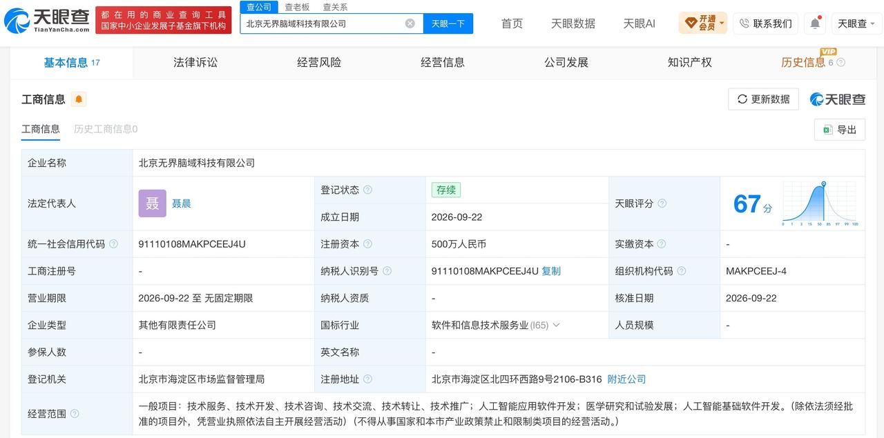Select the 查公司 search tab

pyautogui.click(x=259, y=7)
